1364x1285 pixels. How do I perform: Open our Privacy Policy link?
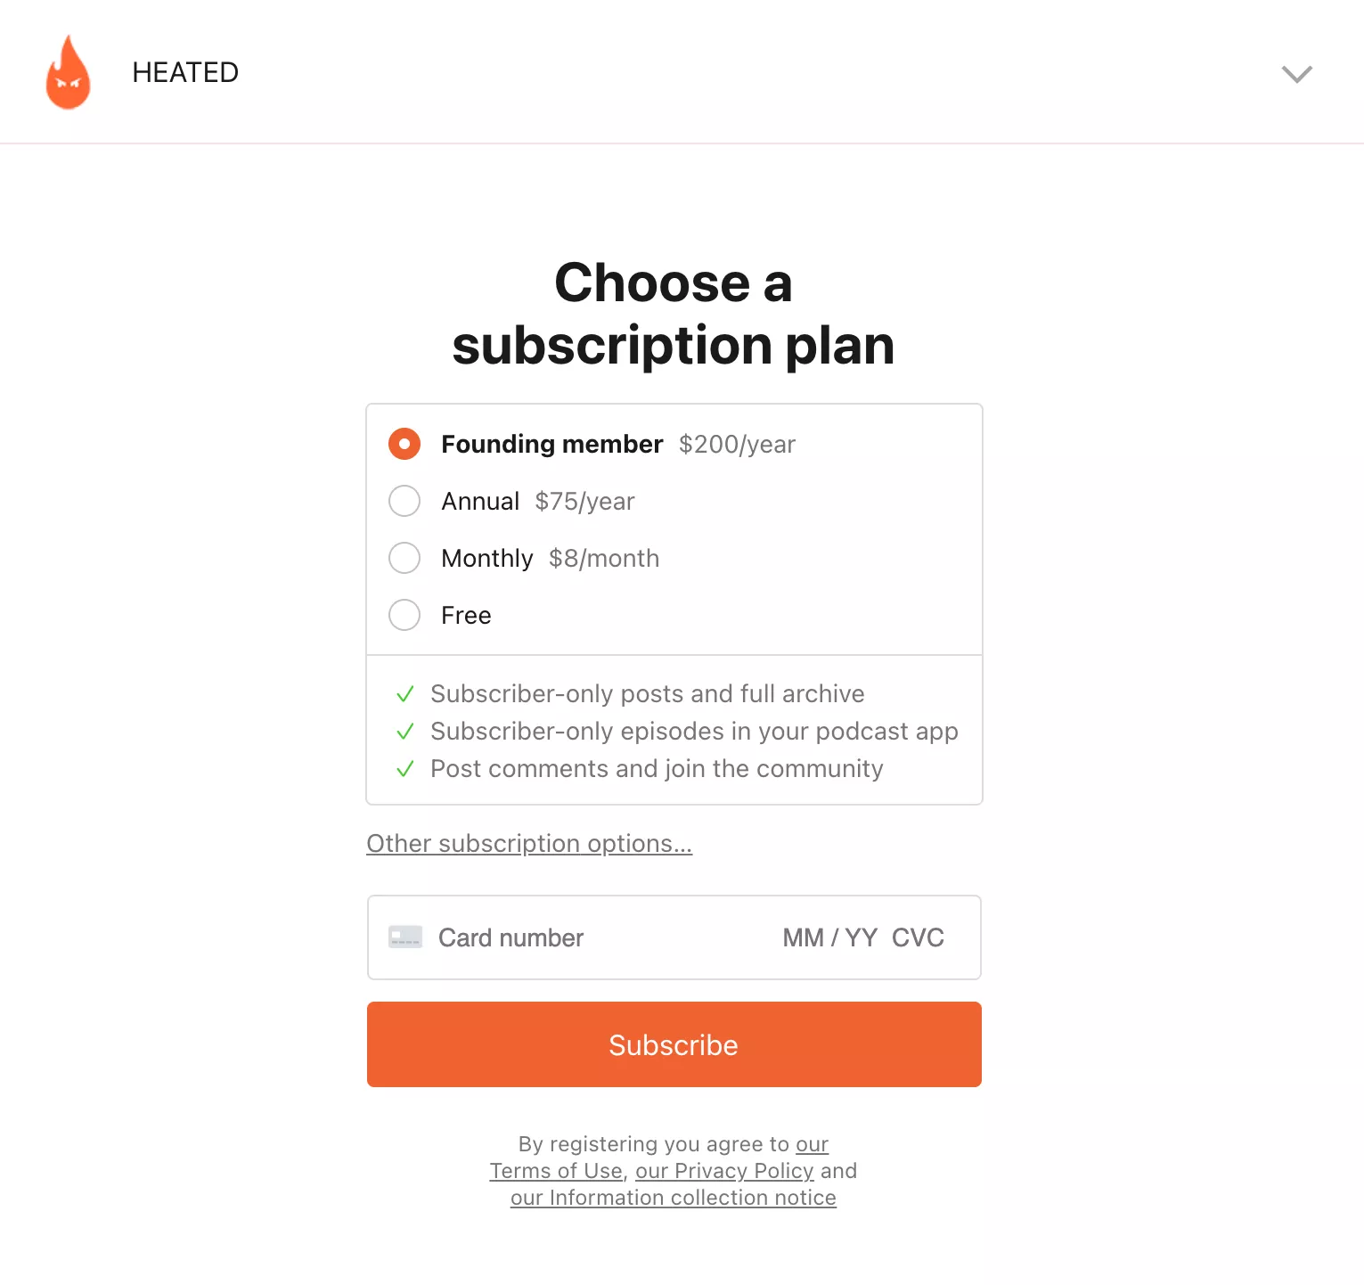724,1171
